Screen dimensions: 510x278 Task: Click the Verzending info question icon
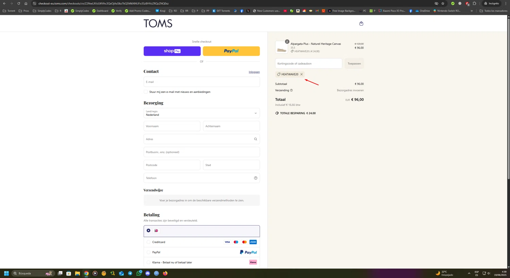pos(291,91)
